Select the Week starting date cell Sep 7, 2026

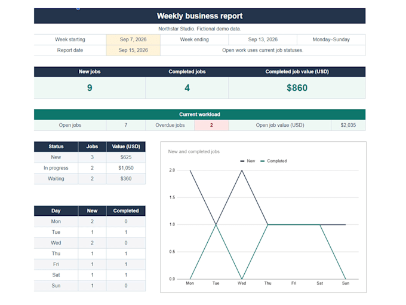tap(133, 39)
